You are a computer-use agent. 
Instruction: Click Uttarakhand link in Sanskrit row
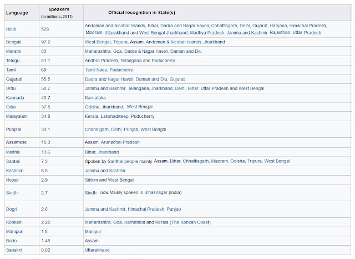[97, 250]
